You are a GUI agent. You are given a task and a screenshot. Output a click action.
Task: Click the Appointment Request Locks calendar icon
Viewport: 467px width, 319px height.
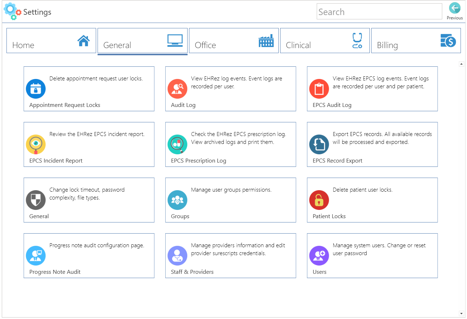tap(36, 89)
